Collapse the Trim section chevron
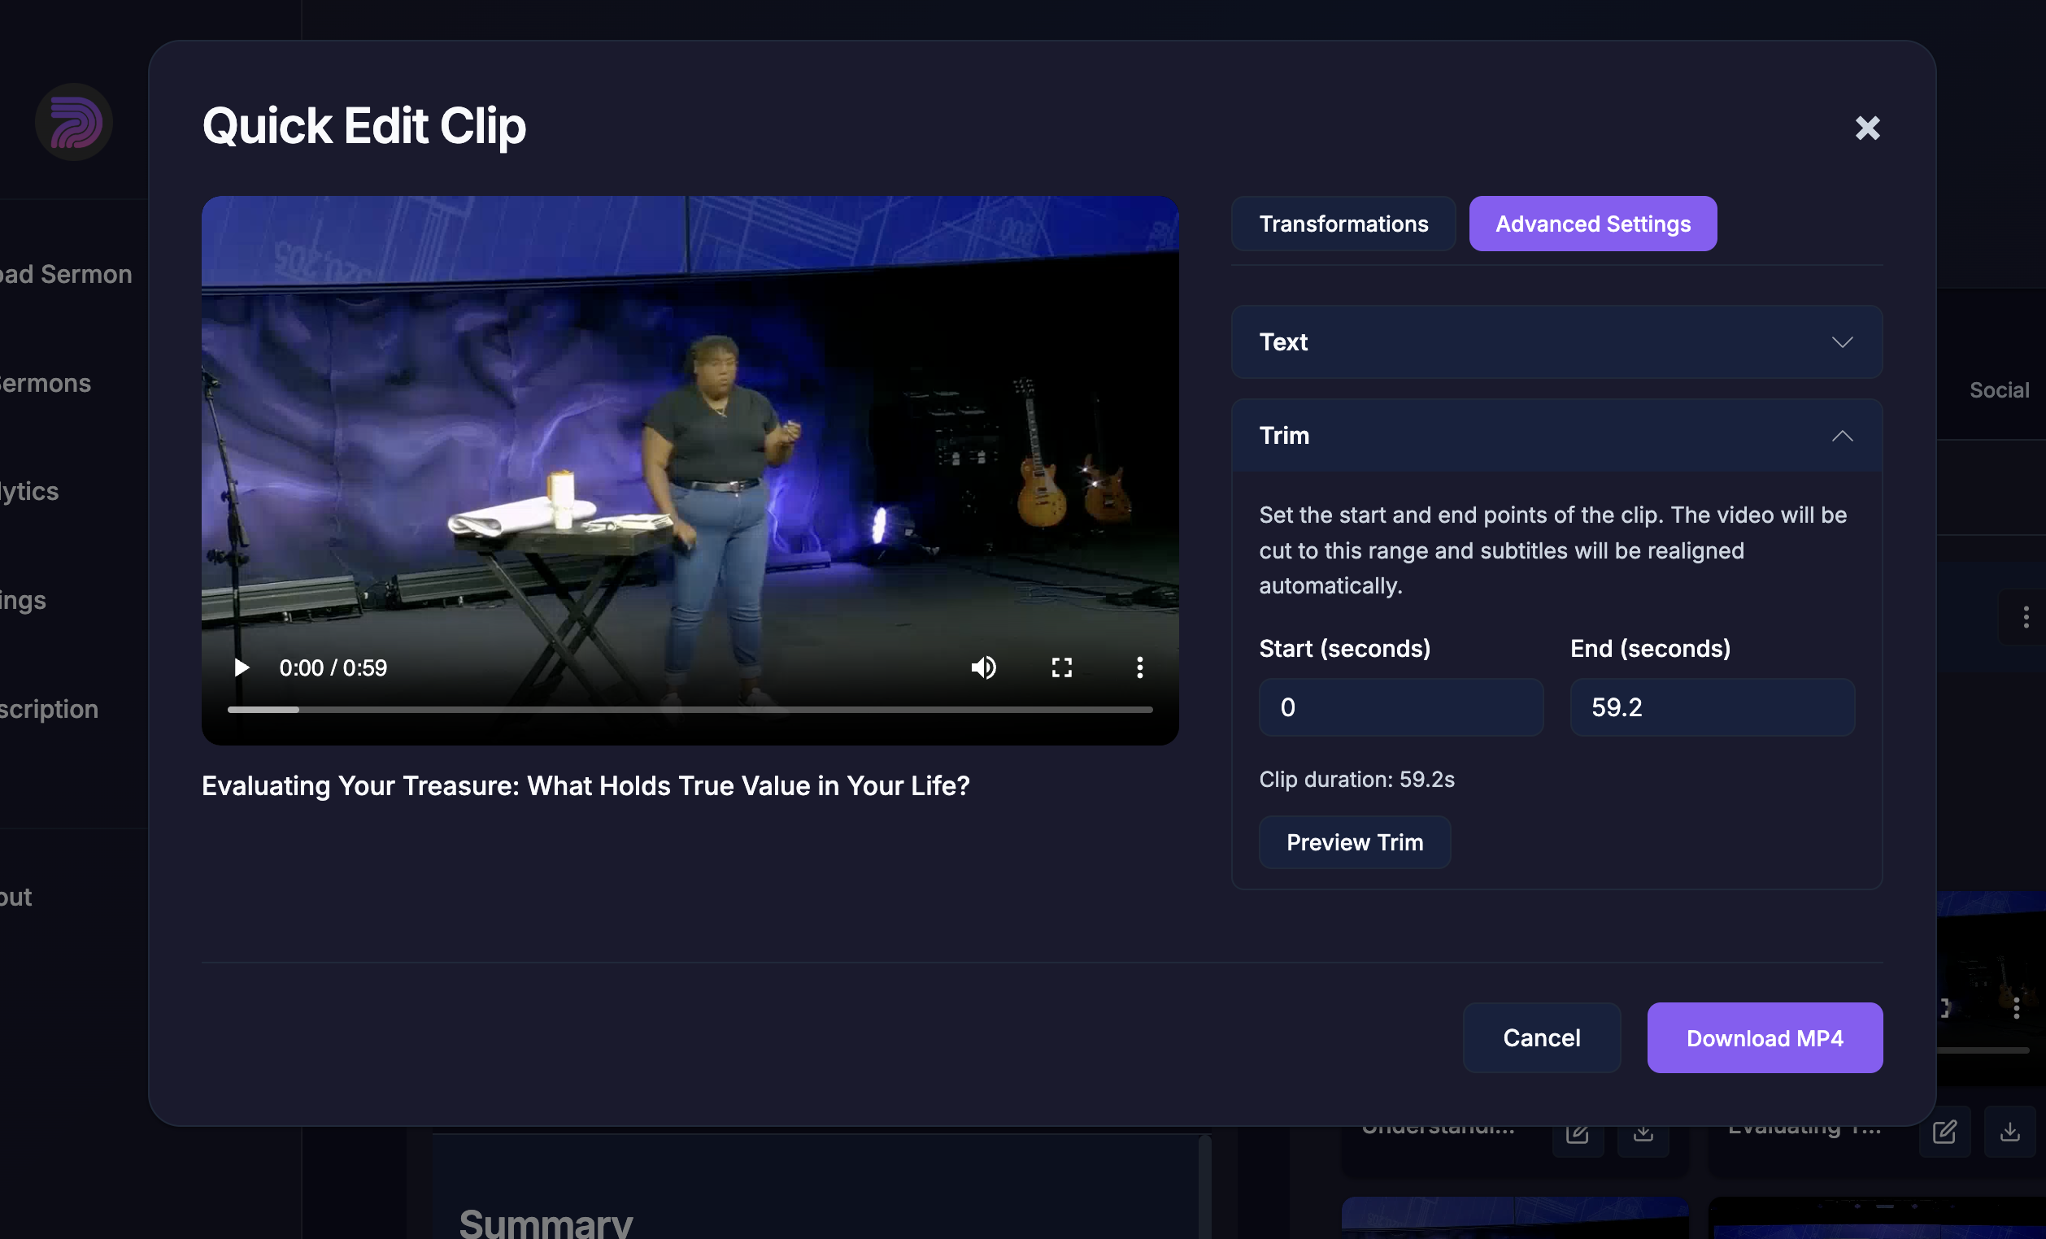This screenshot has height=1239, width=2046. coord(1842,436)
